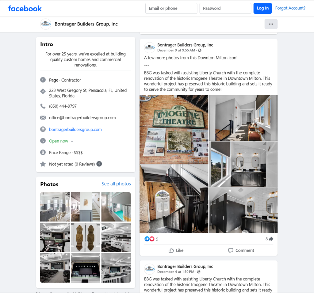Open reactions list showing 9 reactions
314x293 pixels.
[x=151, y=239]
